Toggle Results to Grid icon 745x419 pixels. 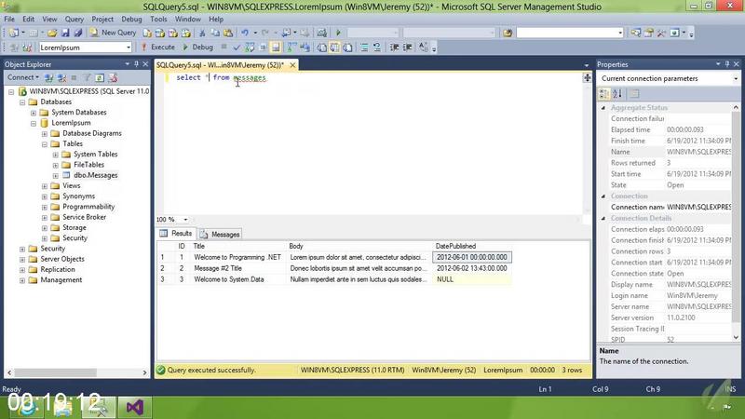(334, 47)
